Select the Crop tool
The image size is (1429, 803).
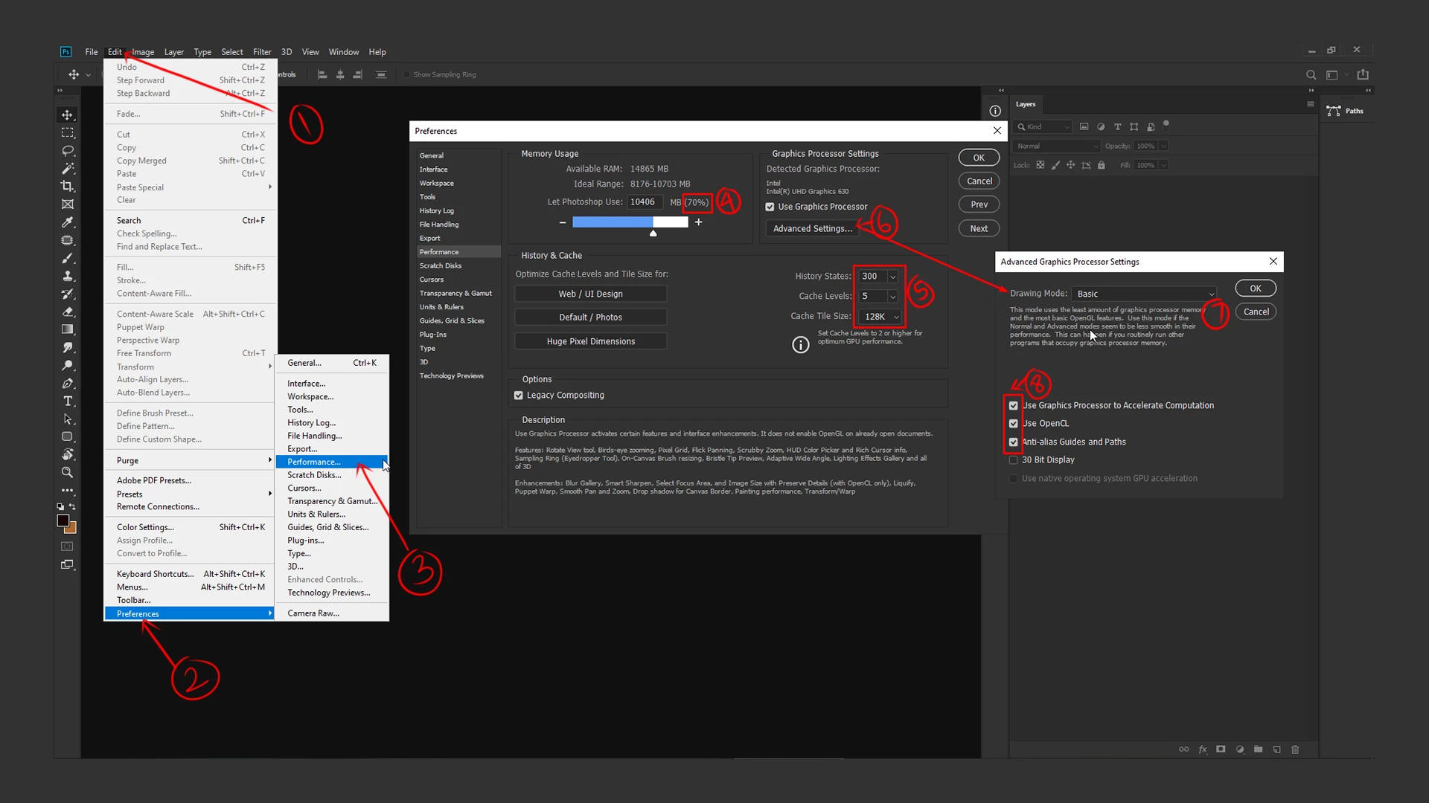click(x=68, y=187)
